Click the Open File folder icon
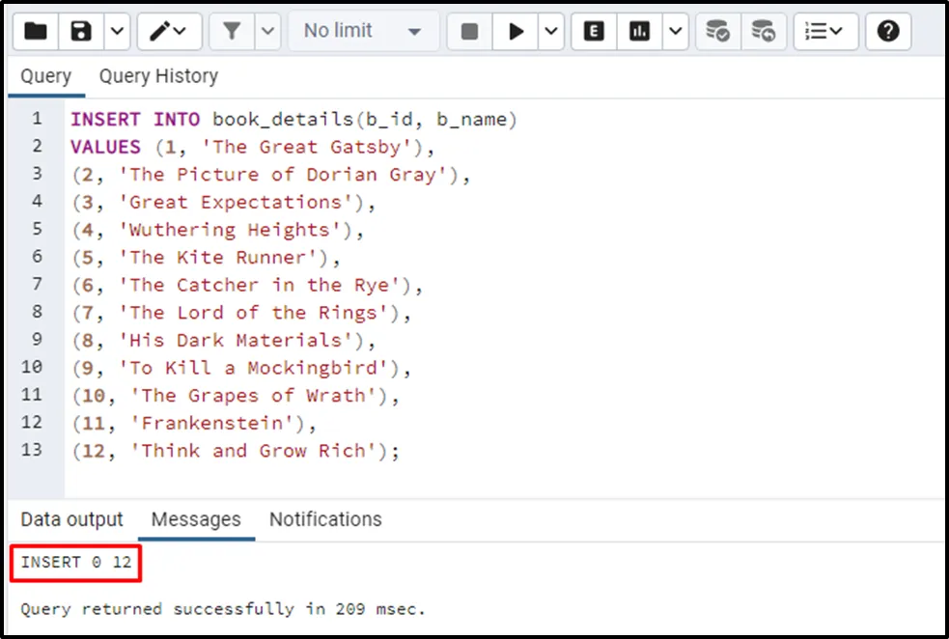Screen dimensions: 949x639 (x=36, y=32)
